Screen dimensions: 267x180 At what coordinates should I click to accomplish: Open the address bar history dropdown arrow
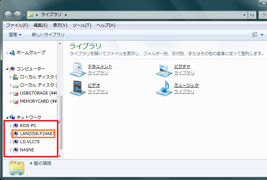pyautogui.click(x=244, y=15)
